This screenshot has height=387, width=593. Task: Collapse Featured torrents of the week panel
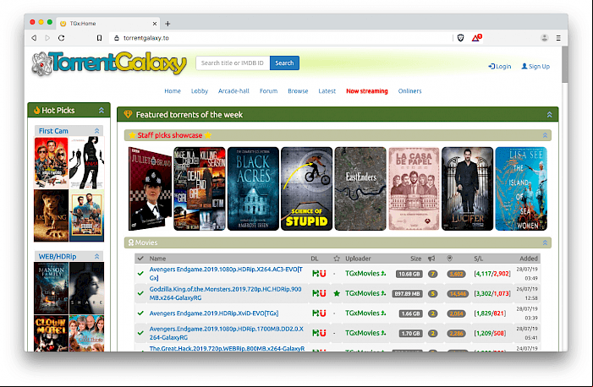click(x=549, y=115)
